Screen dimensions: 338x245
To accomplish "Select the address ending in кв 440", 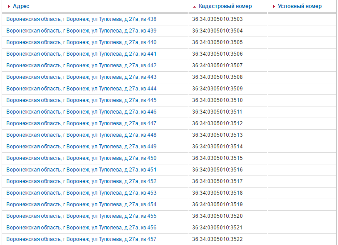I will 81,42.
